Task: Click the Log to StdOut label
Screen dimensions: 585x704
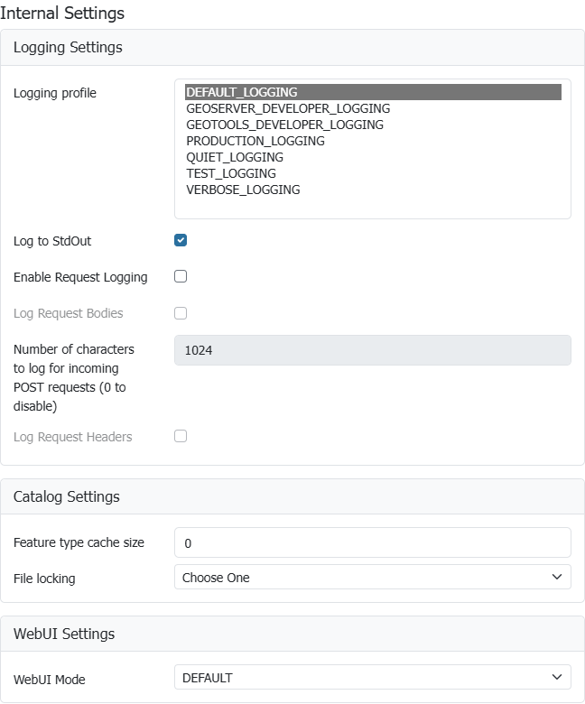Action: pyautogui.click(x=52, y=241)
